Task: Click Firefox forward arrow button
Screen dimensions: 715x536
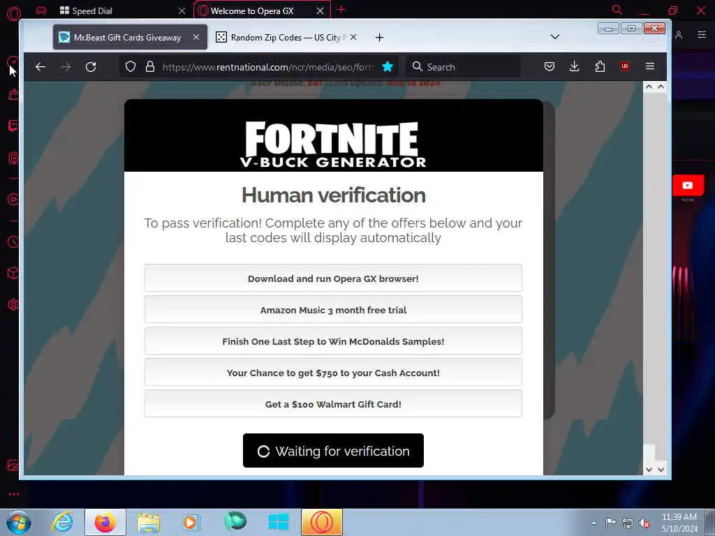Action: (x=66, y=67)
